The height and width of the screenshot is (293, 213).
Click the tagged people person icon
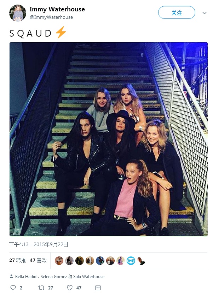pyautogui.click(x=11, y=276)
